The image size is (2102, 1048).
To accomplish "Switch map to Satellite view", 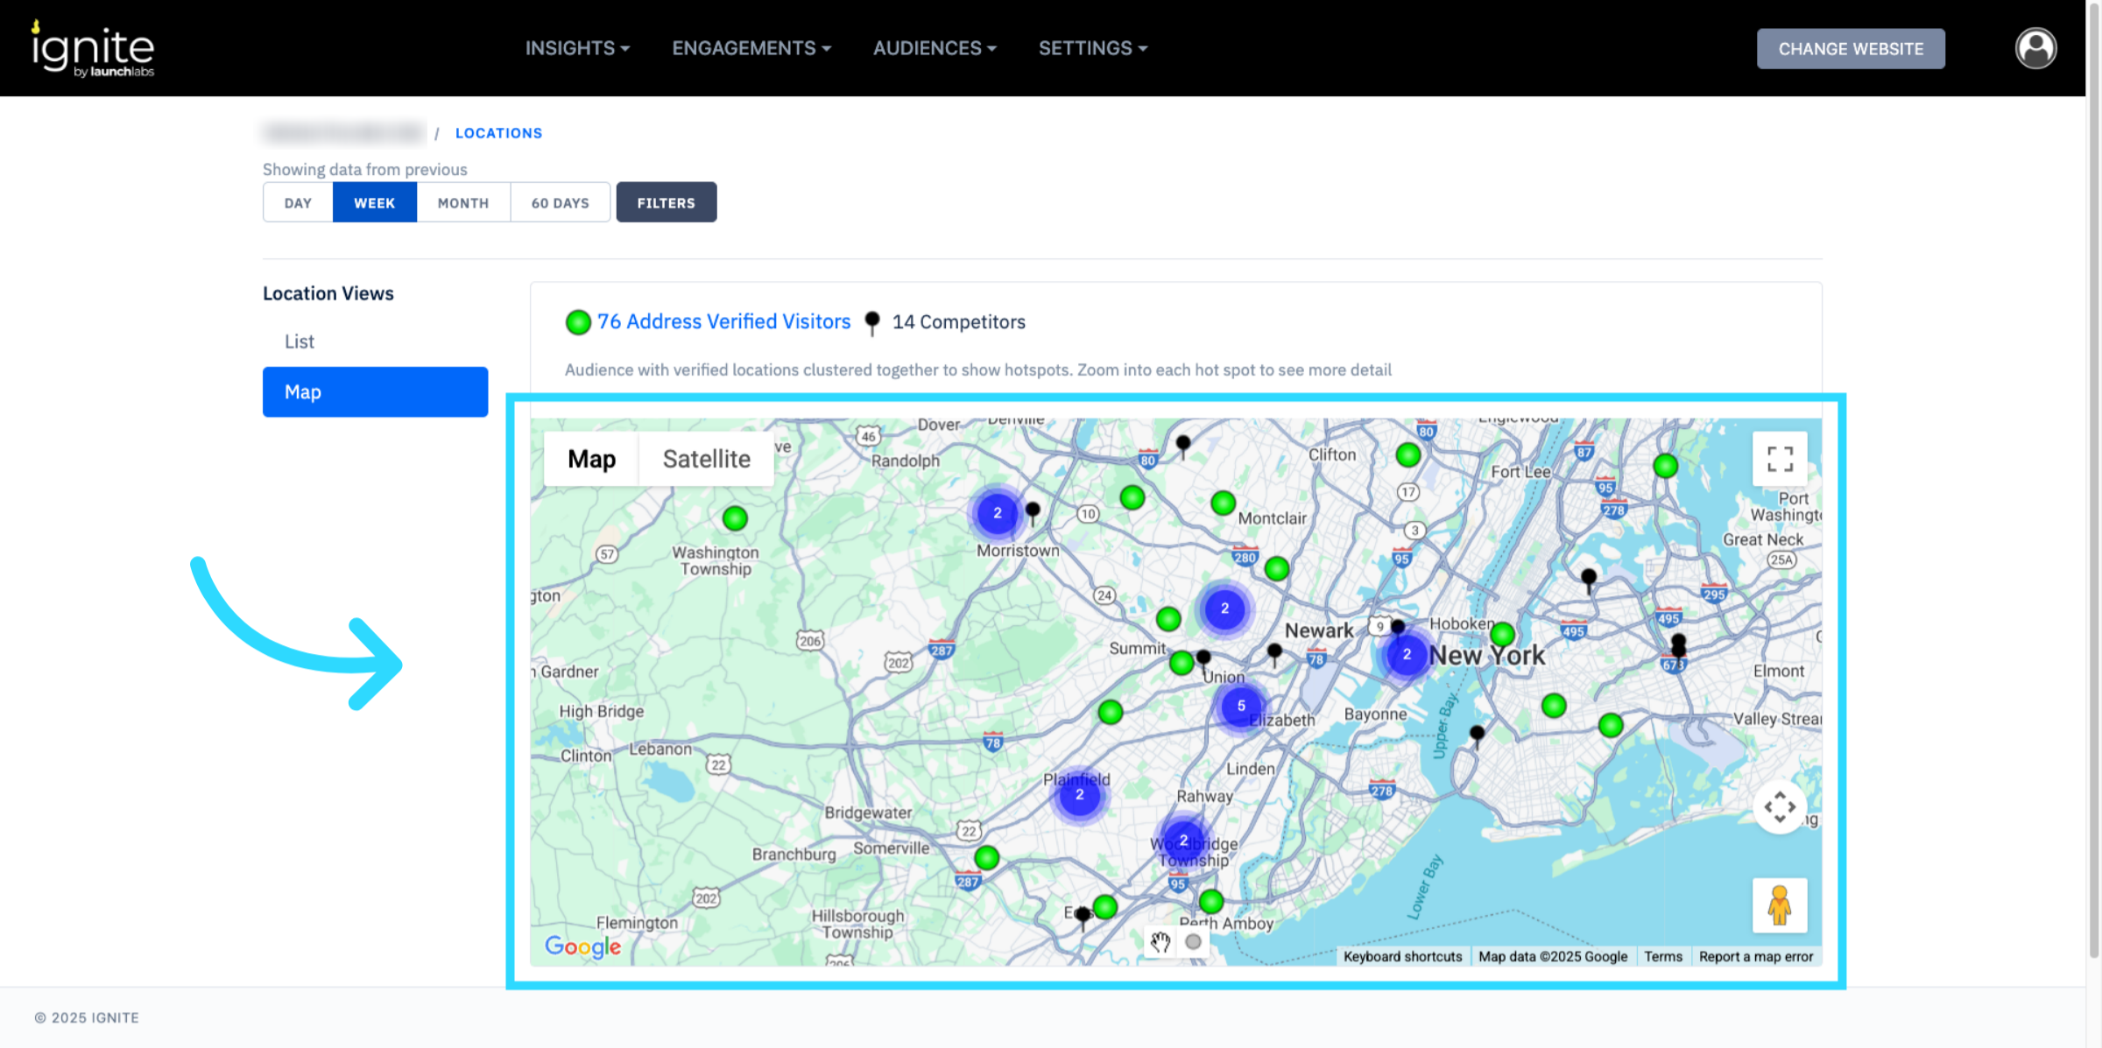I will 706,459.
